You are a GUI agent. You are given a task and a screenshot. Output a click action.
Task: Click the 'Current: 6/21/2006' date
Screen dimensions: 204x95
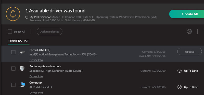pos(153,87)
